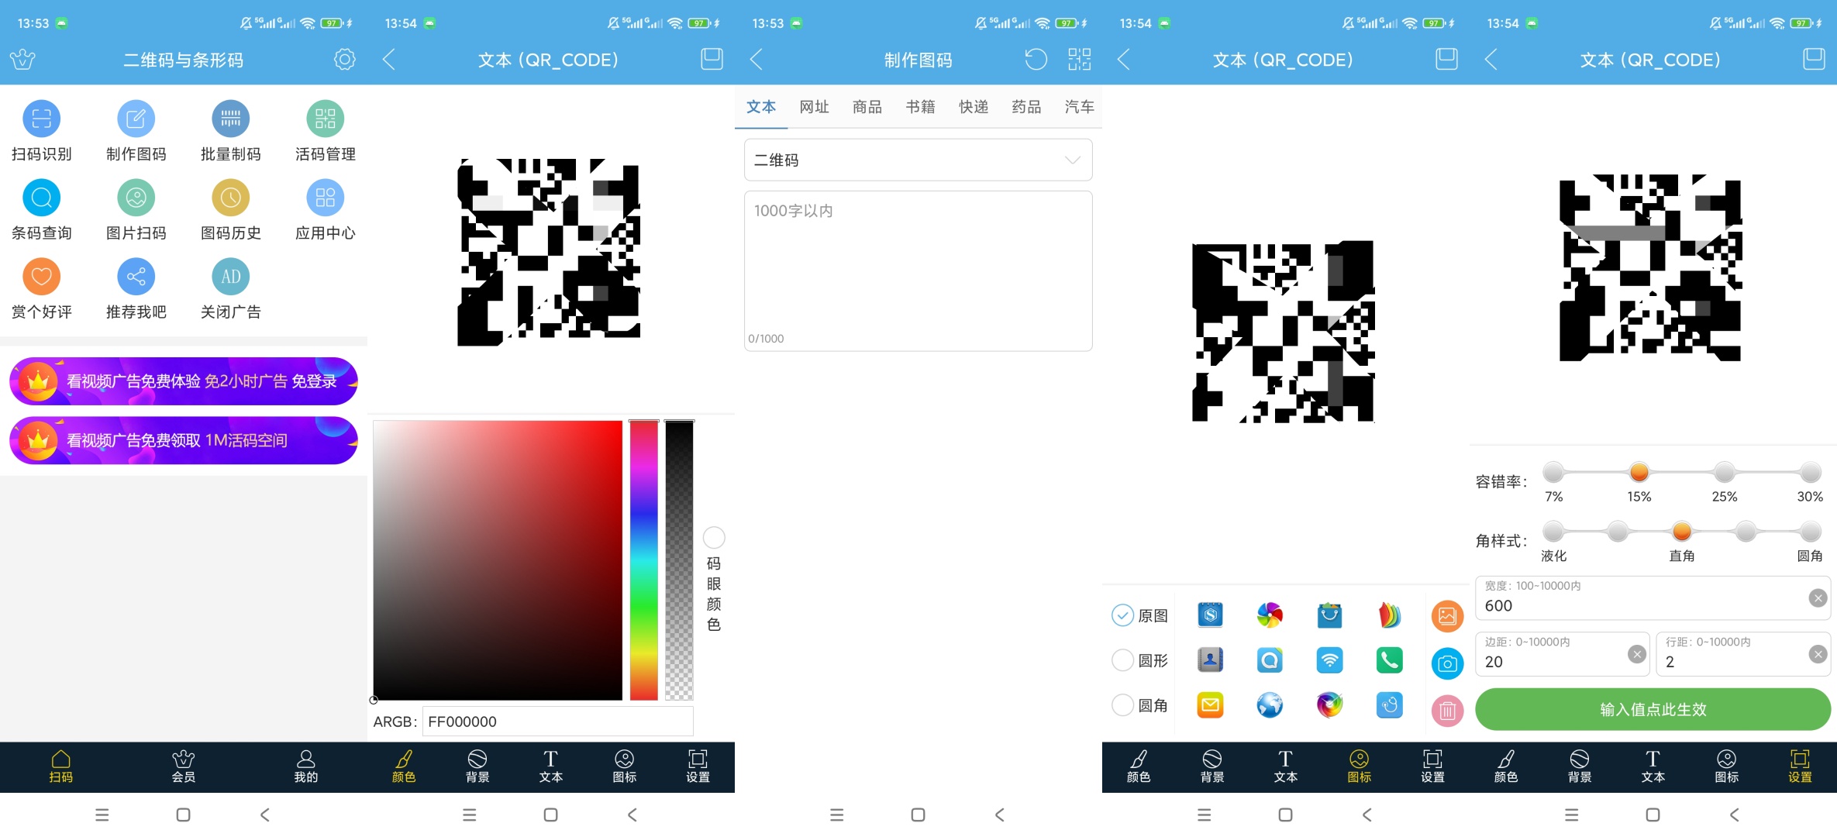Tap the 看视频广告免费体验 banner
Viewport: 1837px width, 837px height.
(x=184, y=381)
